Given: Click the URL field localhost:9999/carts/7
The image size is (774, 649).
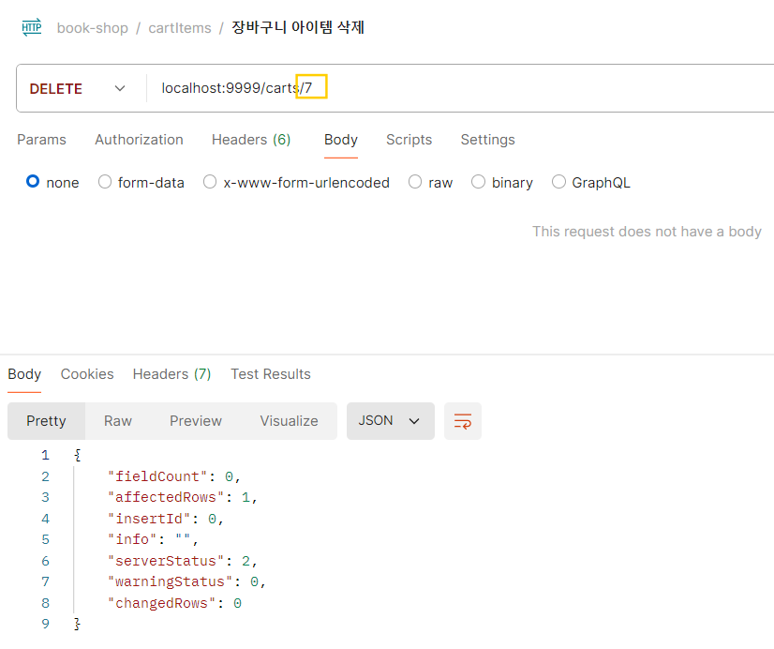Looking at the screenshot, I should (237, 88).
